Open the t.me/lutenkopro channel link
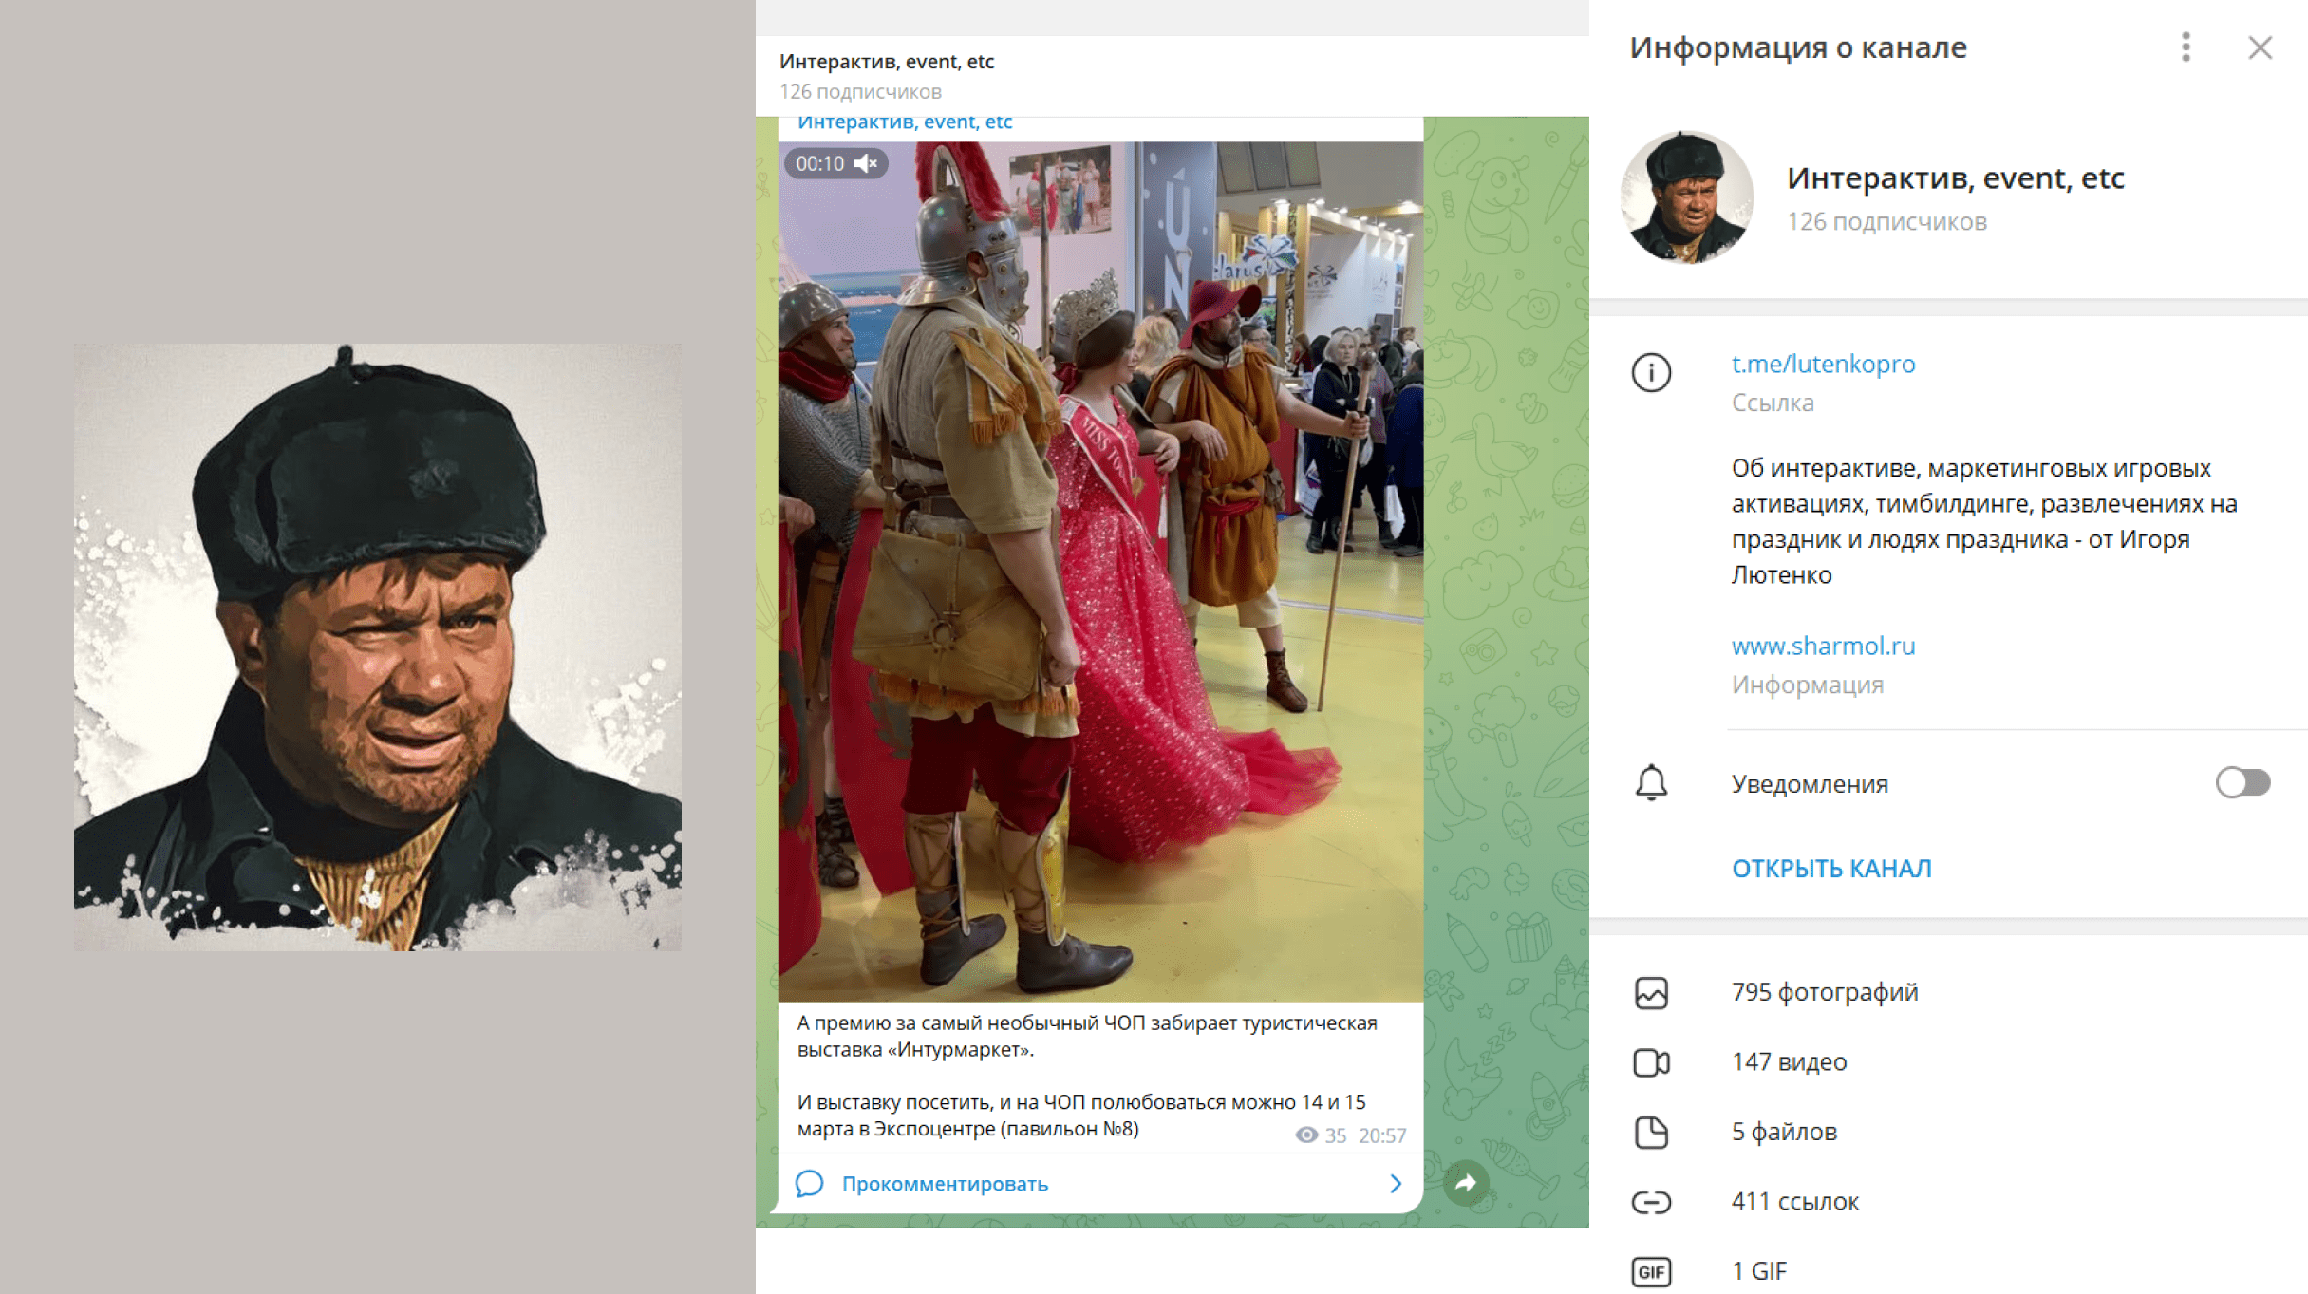This screenshot has height=1294, width=2308. (x=1823, y=364)
